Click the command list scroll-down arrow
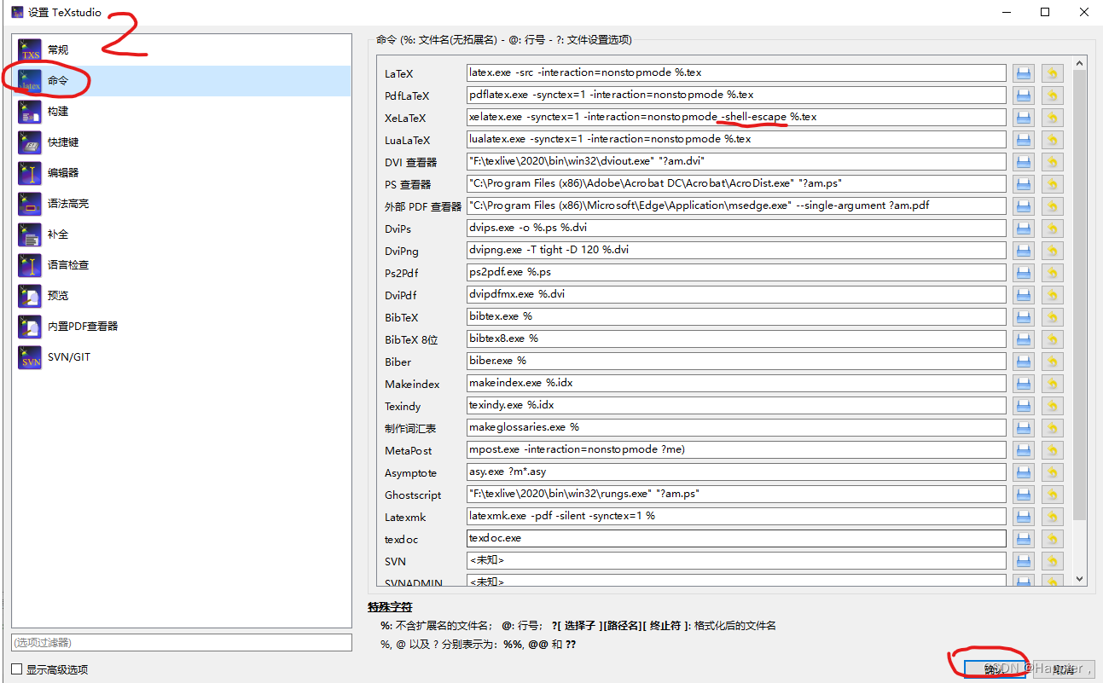Screen dimensions: 1103x683 pos(1079,579)
